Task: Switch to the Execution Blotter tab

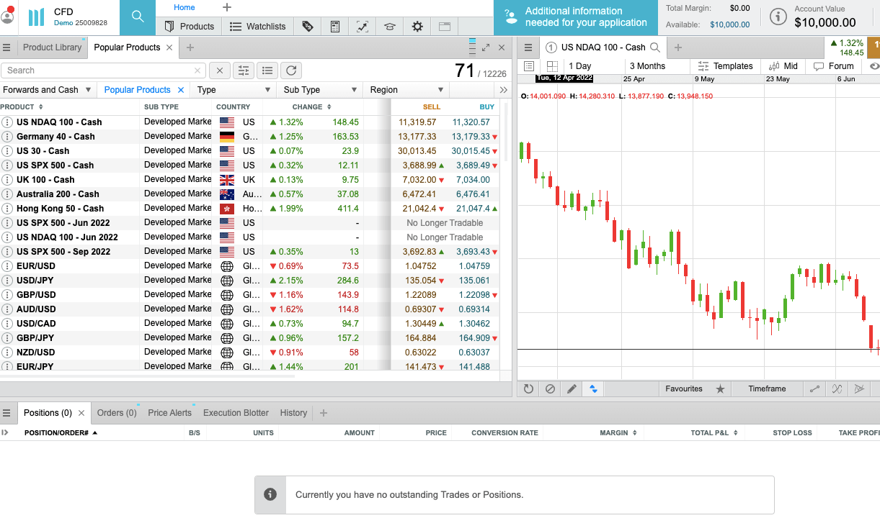Action: click(x=236, y=413)
